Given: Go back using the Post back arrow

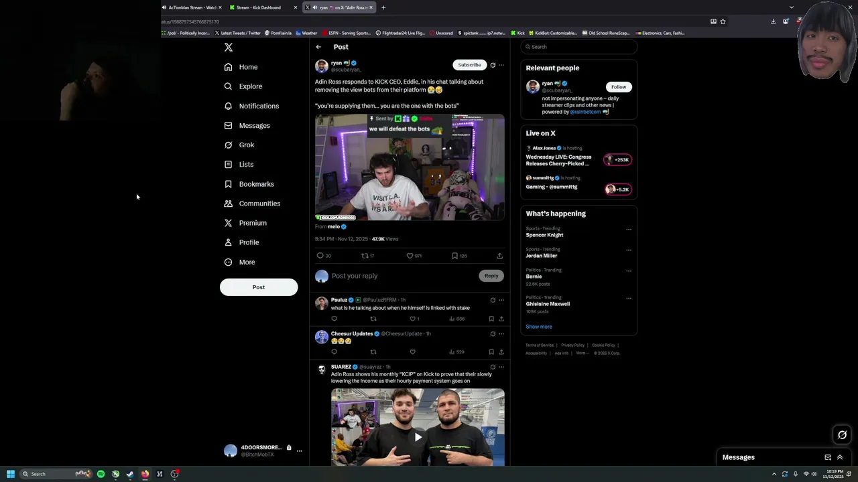Looking at the screenshot, I should (x=318, y=47).
